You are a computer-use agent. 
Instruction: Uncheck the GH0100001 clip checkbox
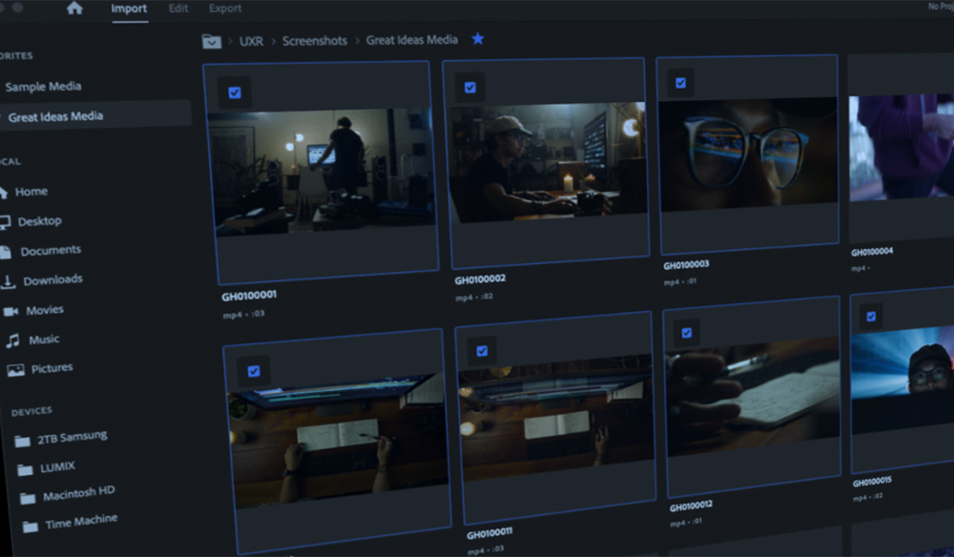click(235, 93)
